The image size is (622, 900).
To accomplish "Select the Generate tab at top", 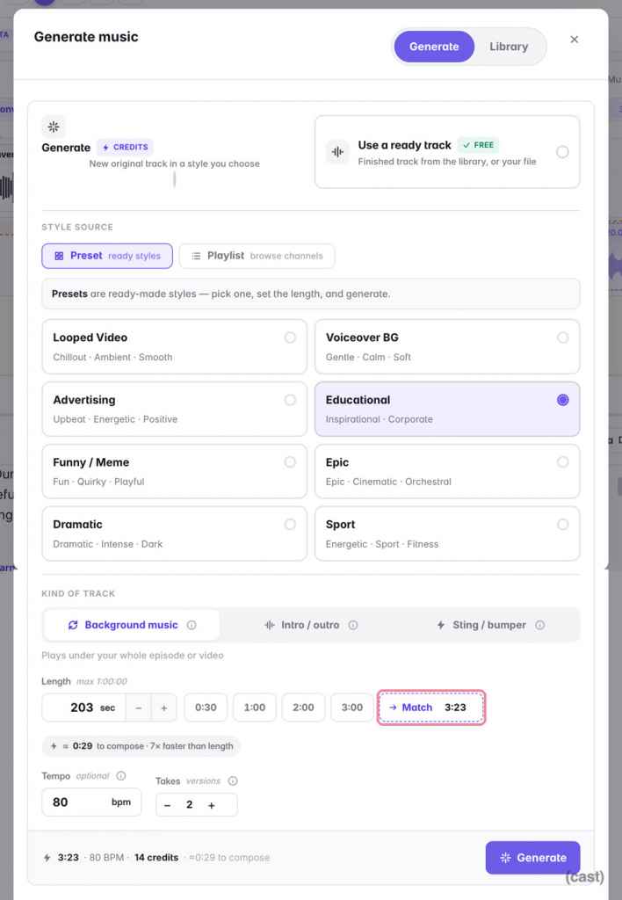I will click(x=434, y=47).
